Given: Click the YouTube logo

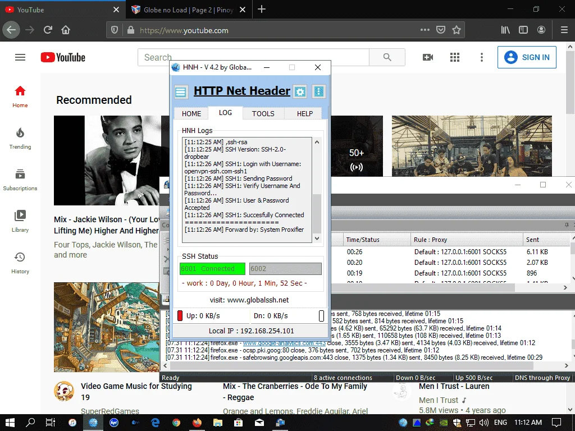Looking at the screenshot, I should point(63,58).
